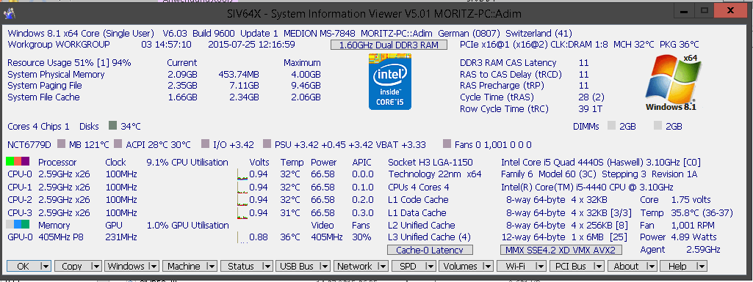The width and height of the screenshot is (753, 282).
Task: Open the Windows menu button
Action: tap(126, 266)
